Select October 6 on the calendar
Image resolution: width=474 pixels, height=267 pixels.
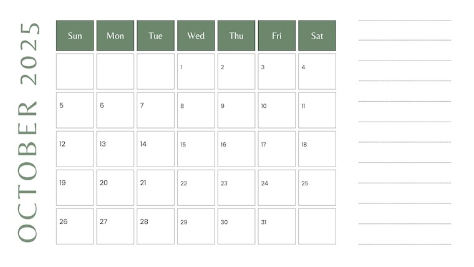115,110
